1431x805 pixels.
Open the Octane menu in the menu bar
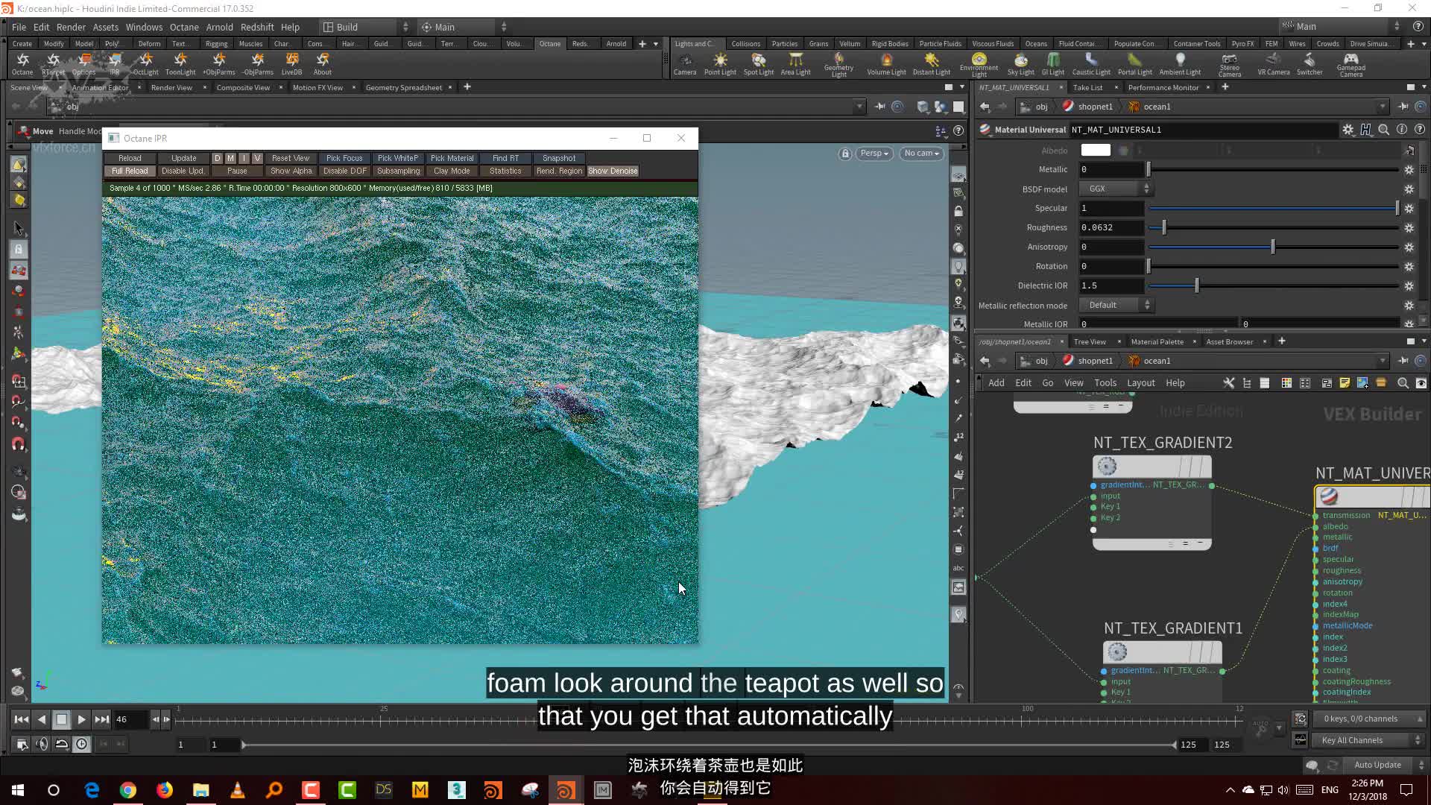click(x=184, y=27)
